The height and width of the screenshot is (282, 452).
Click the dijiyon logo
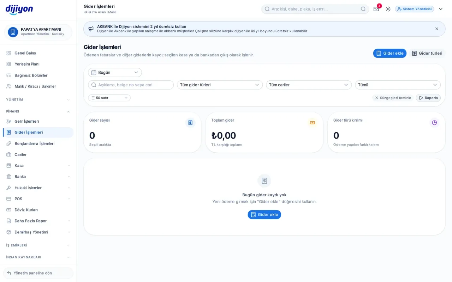pyautogui.click(x=19, y=10)
